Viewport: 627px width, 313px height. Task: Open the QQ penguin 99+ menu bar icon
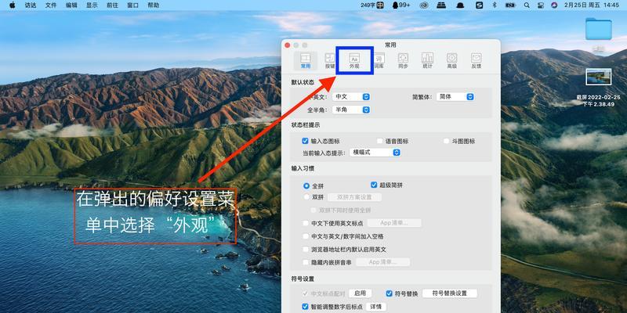pyautogui.click(x=401, y=5)
